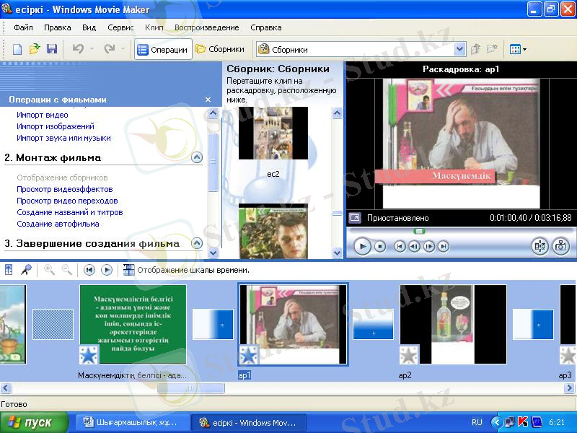Viewport: 577px width, 433px height.
Task: Click the Просмотр видео переходов link
Action: (67, 201)
